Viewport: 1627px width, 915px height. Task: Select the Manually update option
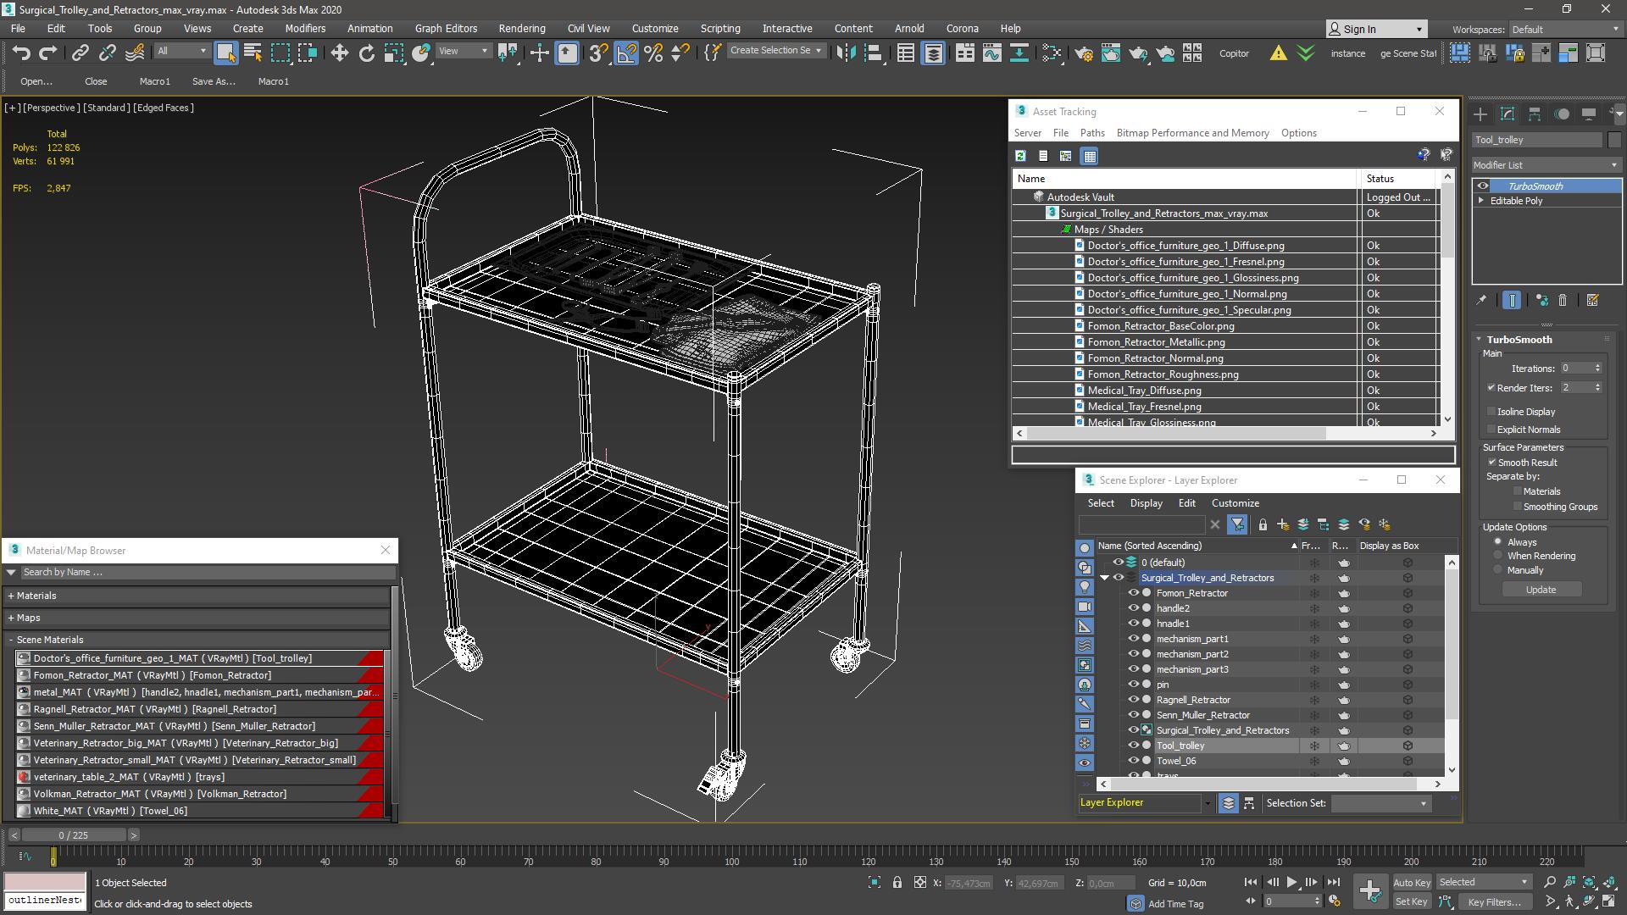pyautogui.click(x=1497, y=570)
